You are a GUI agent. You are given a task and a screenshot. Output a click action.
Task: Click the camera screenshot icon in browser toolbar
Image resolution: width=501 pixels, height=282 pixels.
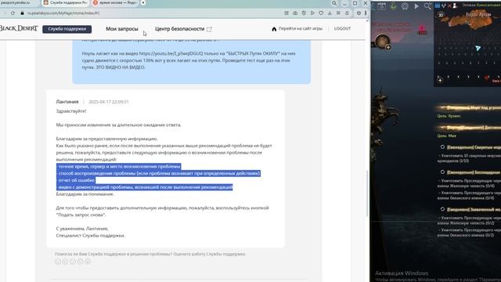pyautogui.click(x=295, y=13)
